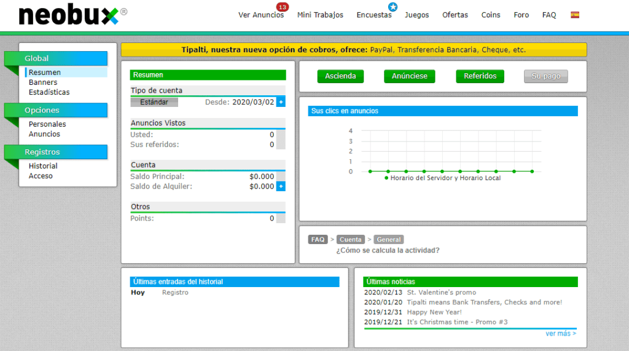Open Ver Anuncios menu
Screen dimensions: 629x351
click(260, 15)
